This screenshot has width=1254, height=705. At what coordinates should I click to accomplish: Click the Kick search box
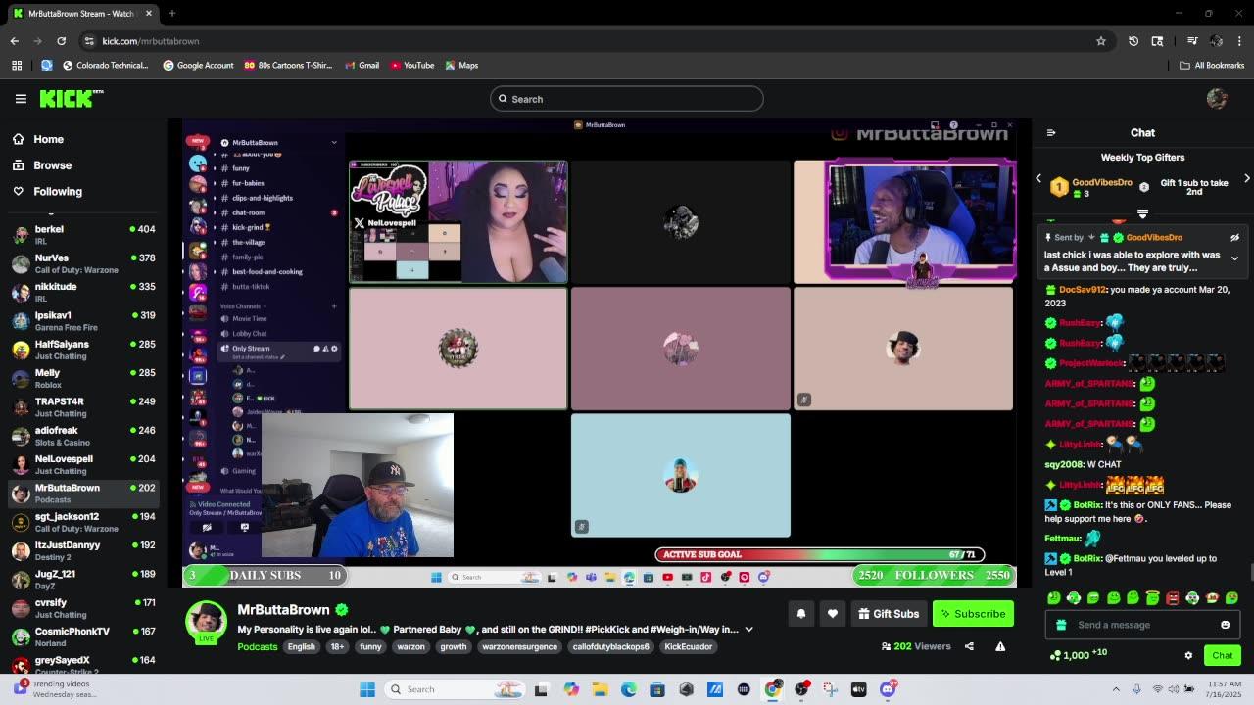coord(627,99)
